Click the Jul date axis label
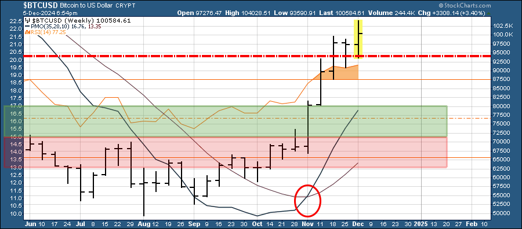522x229 pixels. click(x=80, y=223)
